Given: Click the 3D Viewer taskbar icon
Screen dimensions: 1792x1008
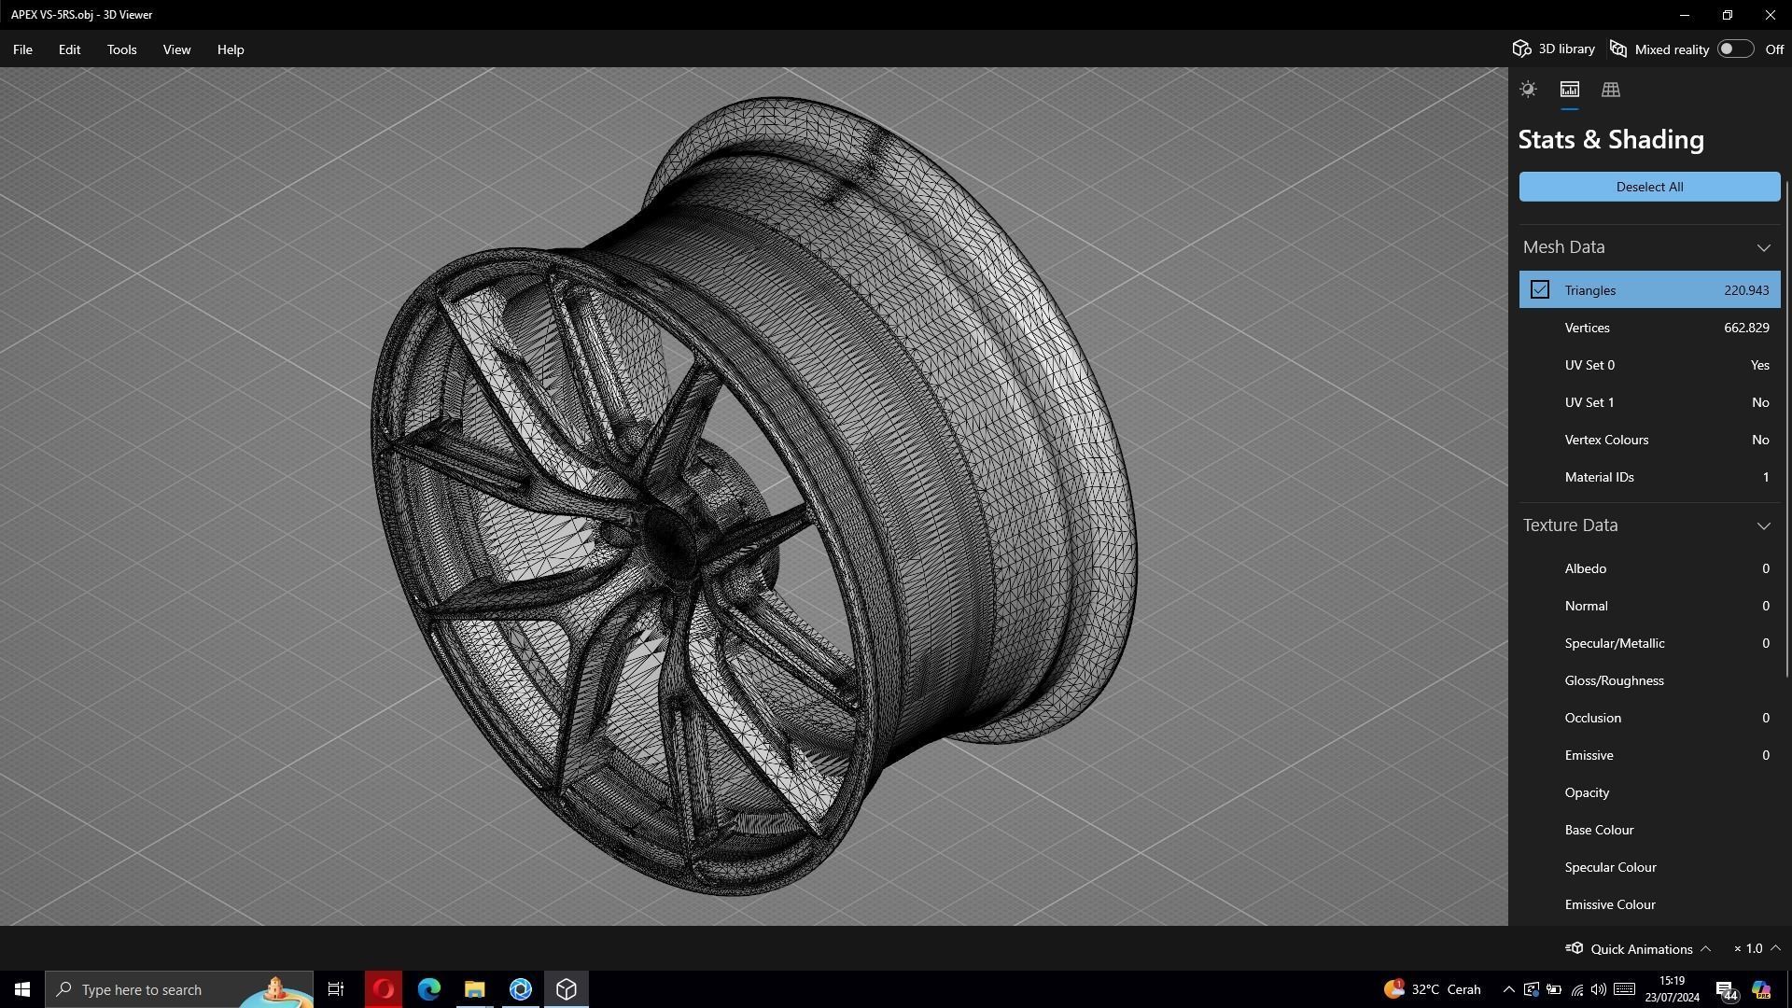Looking at the screenshot, I should [x=566, y=989].
